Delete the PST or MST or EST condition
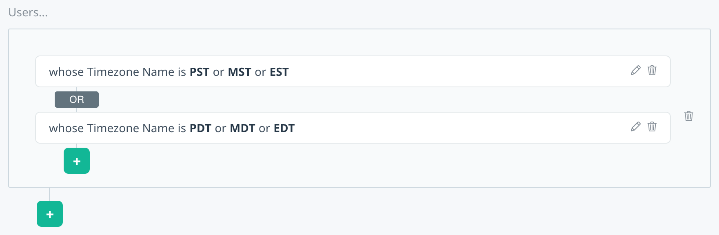 [652, 70]
